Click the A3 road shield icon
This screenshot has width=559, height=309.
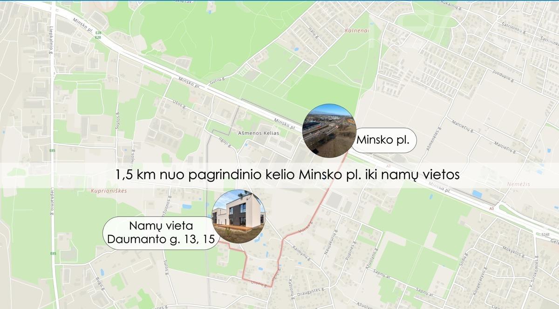point(491,208)
